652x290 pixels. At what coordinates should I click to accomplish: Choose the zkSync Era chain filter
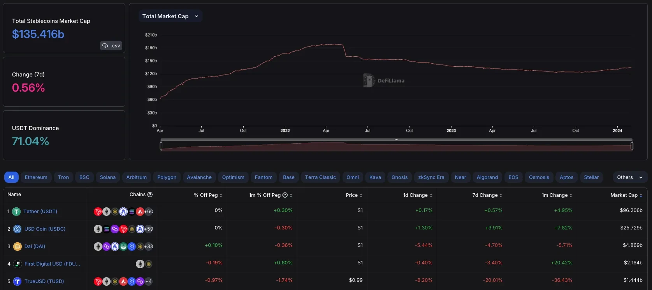click(431, 177)
